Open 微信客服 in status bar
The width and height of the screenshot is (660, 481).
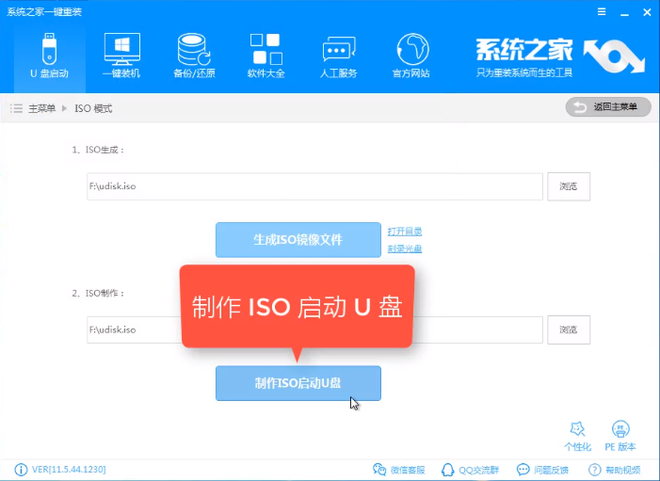399,470
